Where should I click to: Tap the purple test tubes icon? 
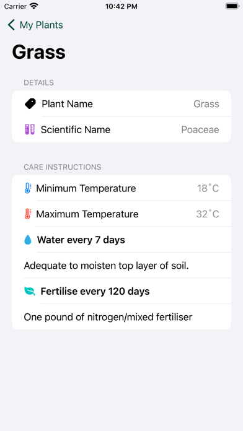pos(30,129)
